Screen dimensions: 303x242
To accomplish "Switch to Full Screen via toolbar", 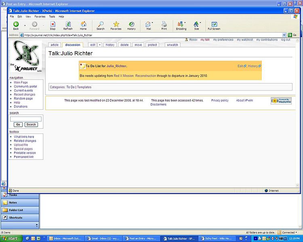I will coord(214,26).
